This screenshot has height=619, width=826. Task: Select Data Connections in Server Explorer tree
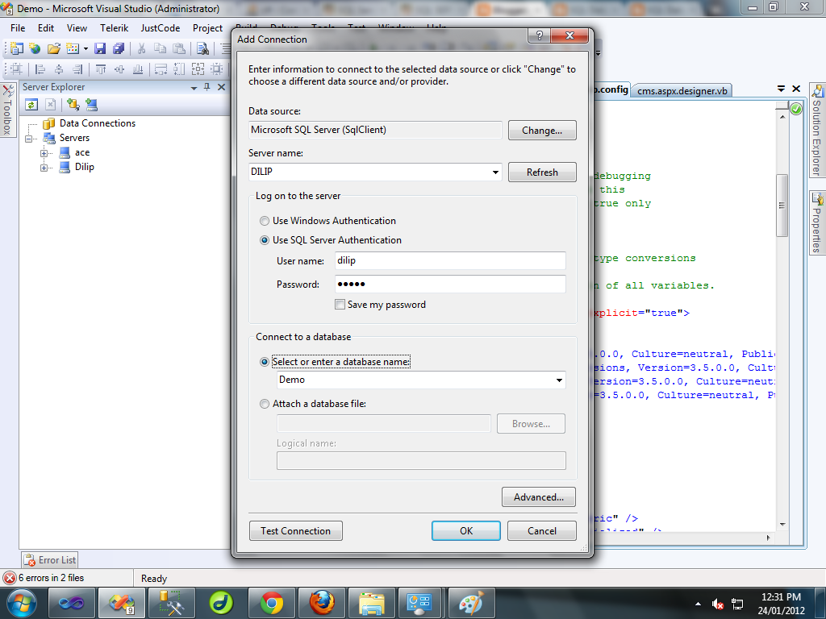(98, 123)
